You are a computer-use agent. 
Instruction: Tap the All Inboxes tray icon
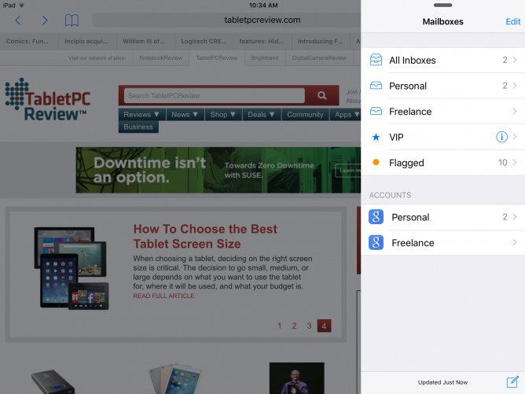coord(376,60)
